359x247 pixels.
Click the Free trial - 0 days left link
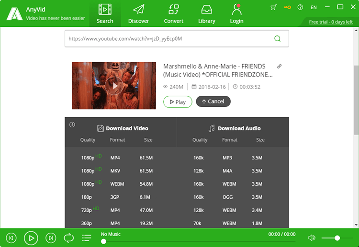pyautogui.click(x=331, y=22)
